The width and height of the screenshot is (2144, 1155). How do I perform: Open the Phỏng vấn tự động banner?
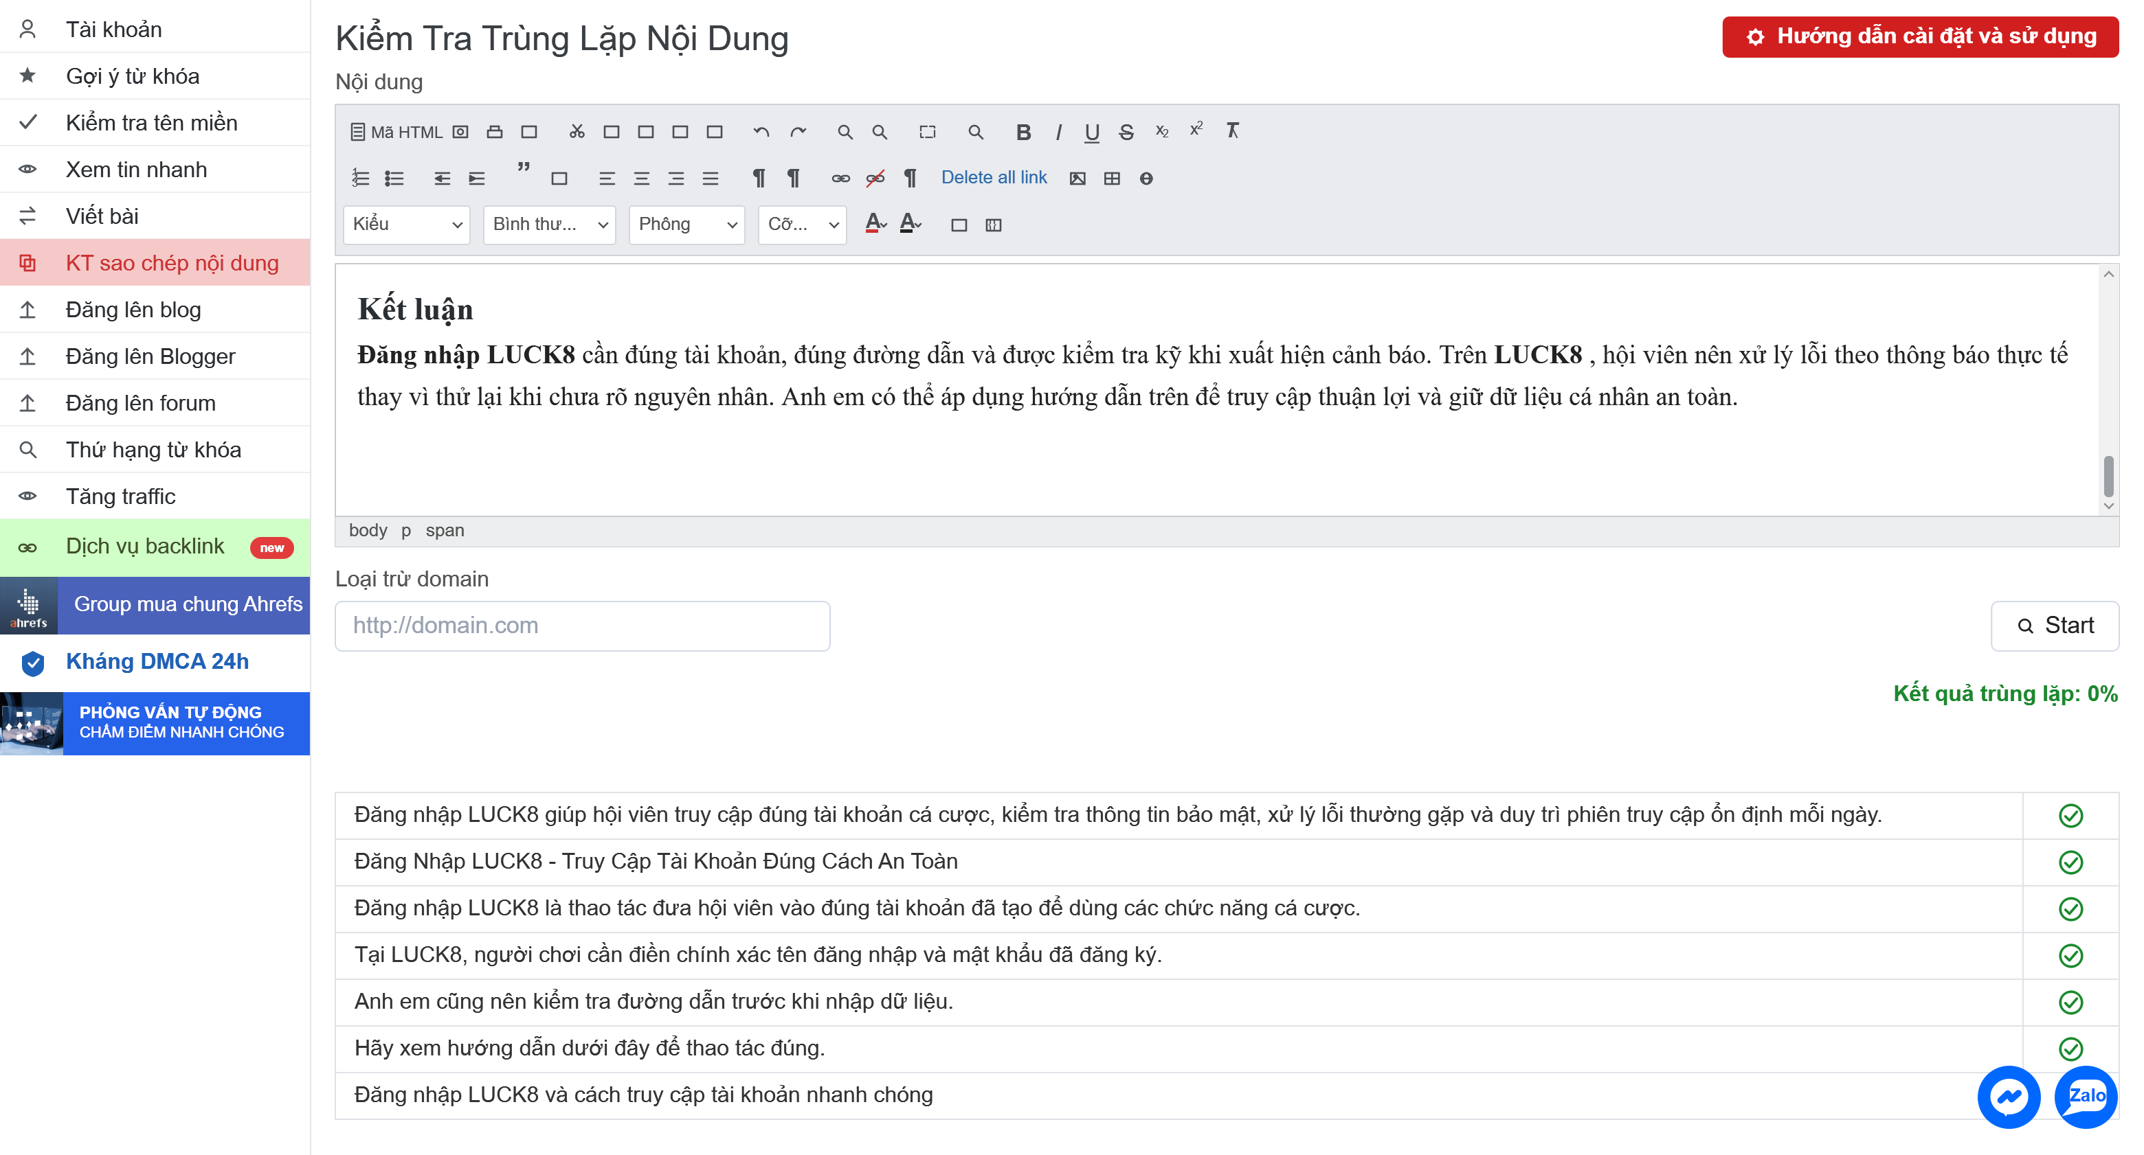pos(155,722)
